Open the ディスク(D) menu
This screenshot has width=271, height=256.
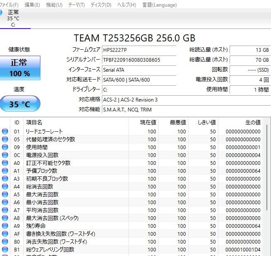click(x=101, y=5)
